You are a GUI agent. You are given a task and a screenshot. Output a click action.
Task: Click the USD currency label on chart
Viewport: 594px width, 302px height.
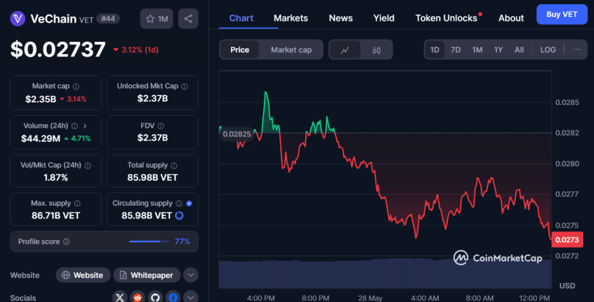567,286
